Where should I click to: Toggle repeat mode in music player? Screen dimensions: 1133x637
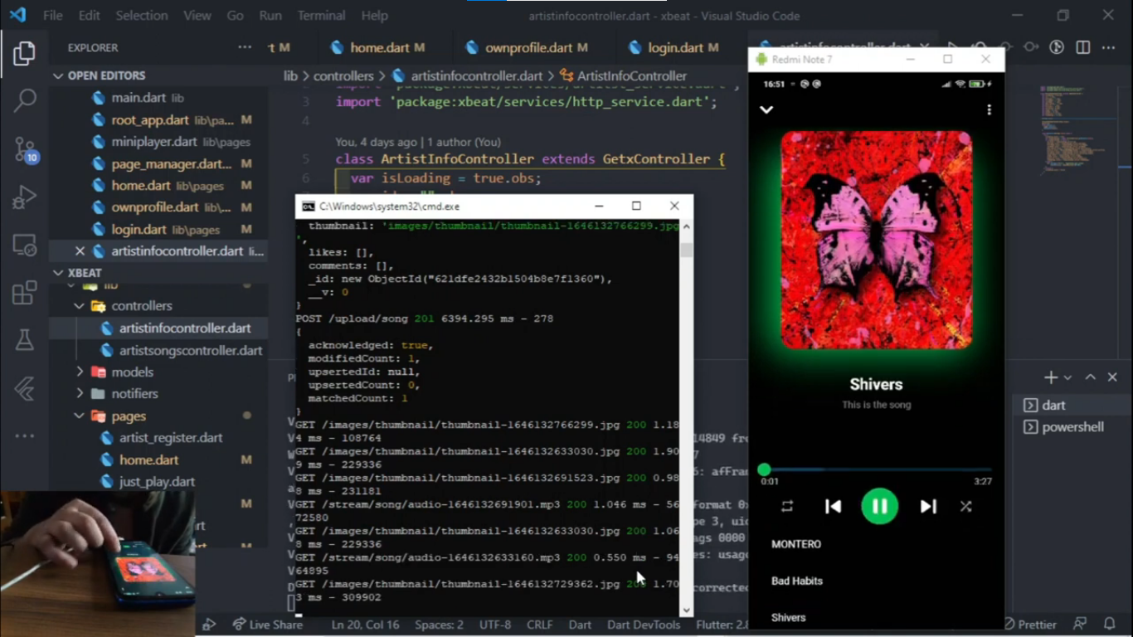(x=787, y=506)
